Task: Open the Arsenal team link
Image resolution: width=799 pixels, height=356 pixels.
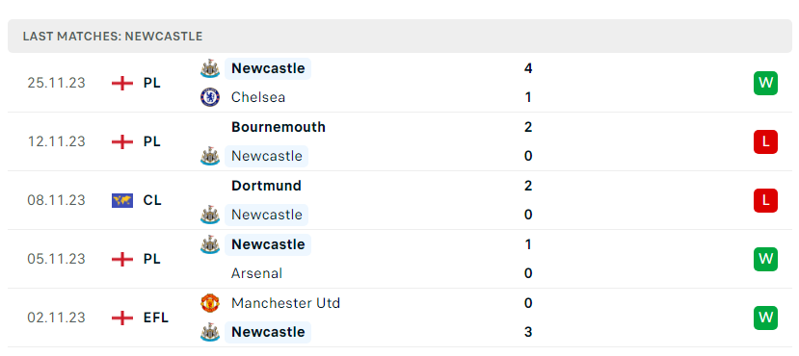Action: (256, 273)
